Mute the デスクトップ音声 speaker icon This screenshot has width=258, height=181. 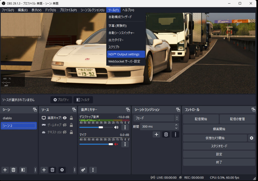click(x=116, y=127)
